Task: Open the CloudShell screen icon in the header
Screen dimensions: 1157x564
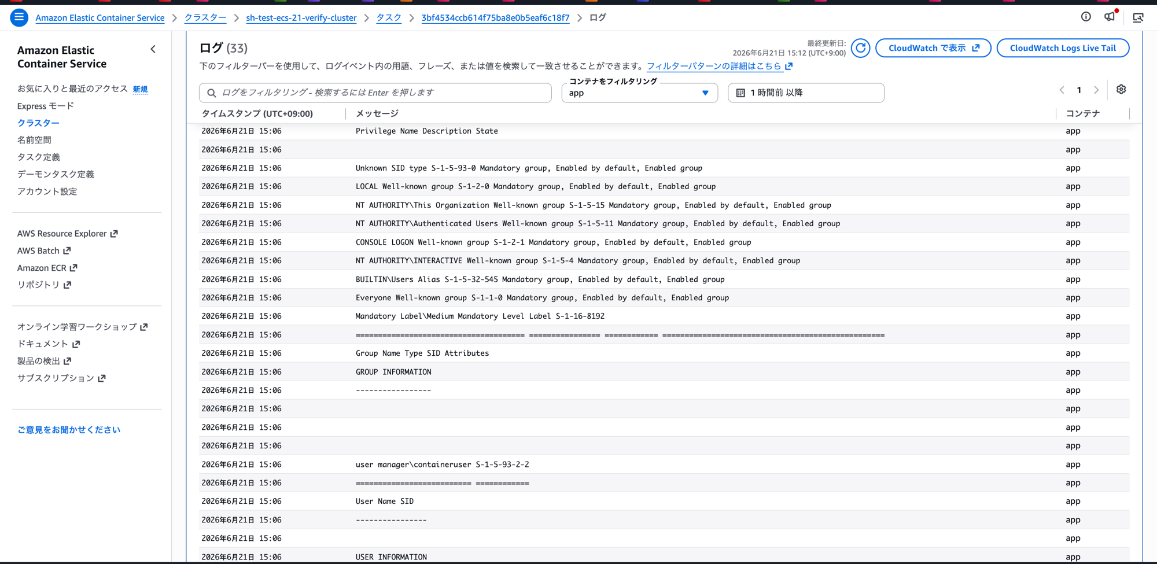Action: [1138, 17]
